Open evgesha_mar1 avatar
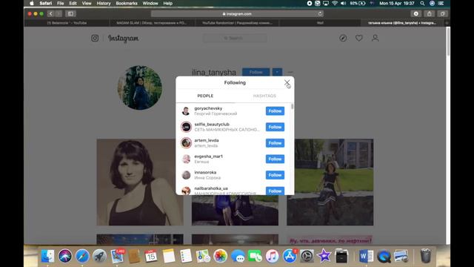 coord(186,159)
